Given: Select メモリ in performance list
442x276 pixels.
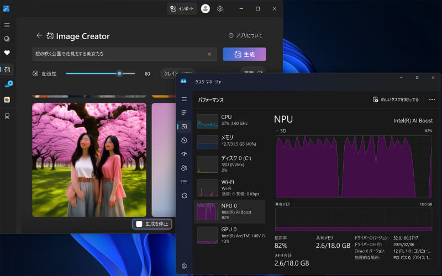Looking at the screenshot, I should point(229,141).
